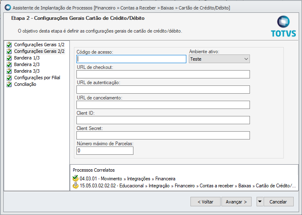Focus the Código de acesso field

131,59
